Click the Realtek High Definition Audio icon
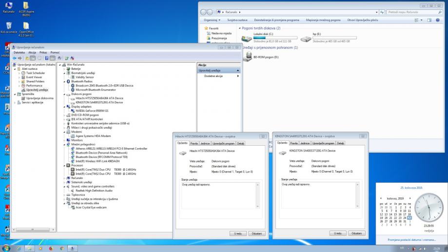This screenshot has width=448, height=252. click(73, 190)
